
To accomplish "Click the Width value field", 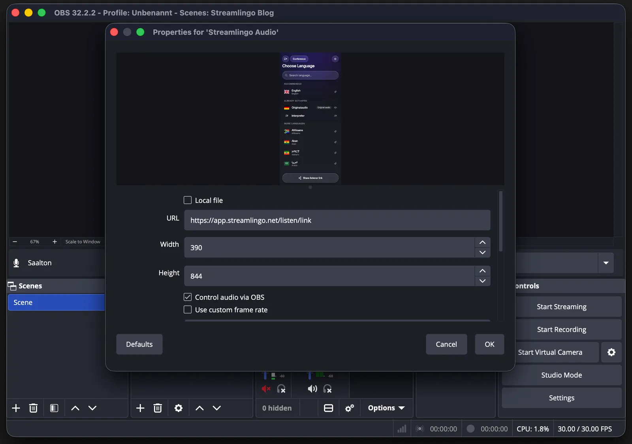I will coord(329,247).
